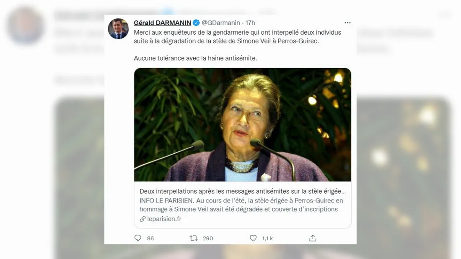Click the heart icon to like the tweet
Viewport: 461px width, 259px height.
(253, 238)
